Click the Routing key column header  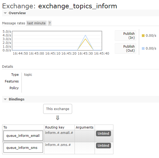coord(55,127)
